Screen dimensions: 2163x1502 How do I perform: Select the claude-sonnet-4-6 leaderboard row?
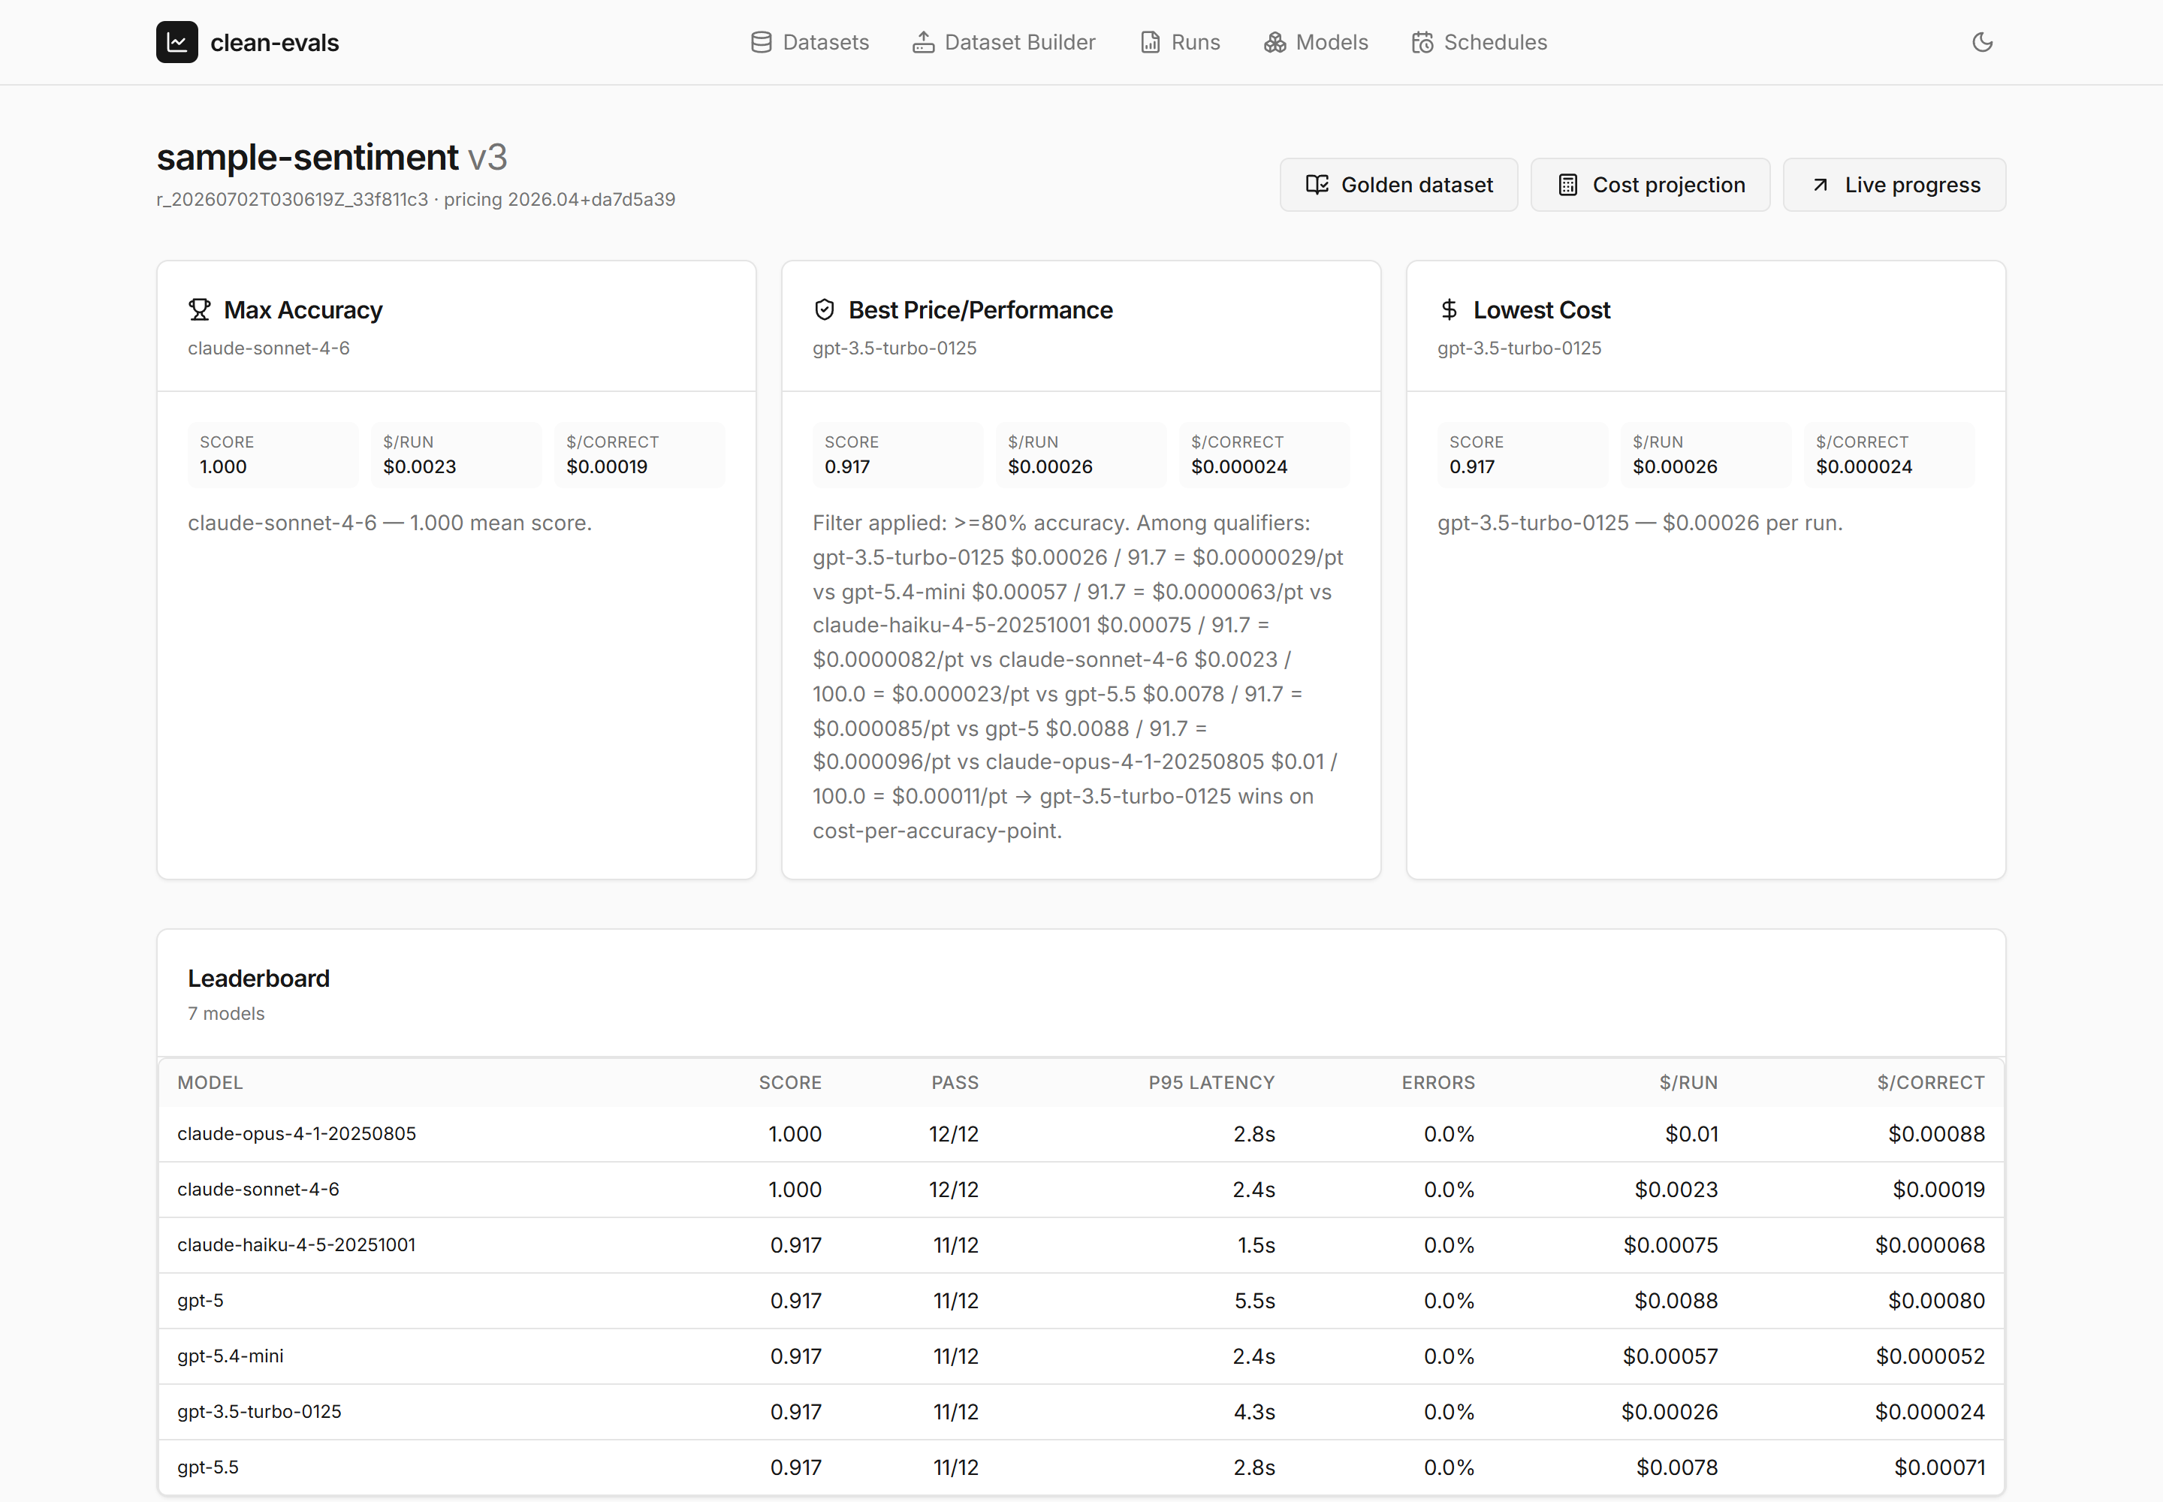tap(1081, 1190)
